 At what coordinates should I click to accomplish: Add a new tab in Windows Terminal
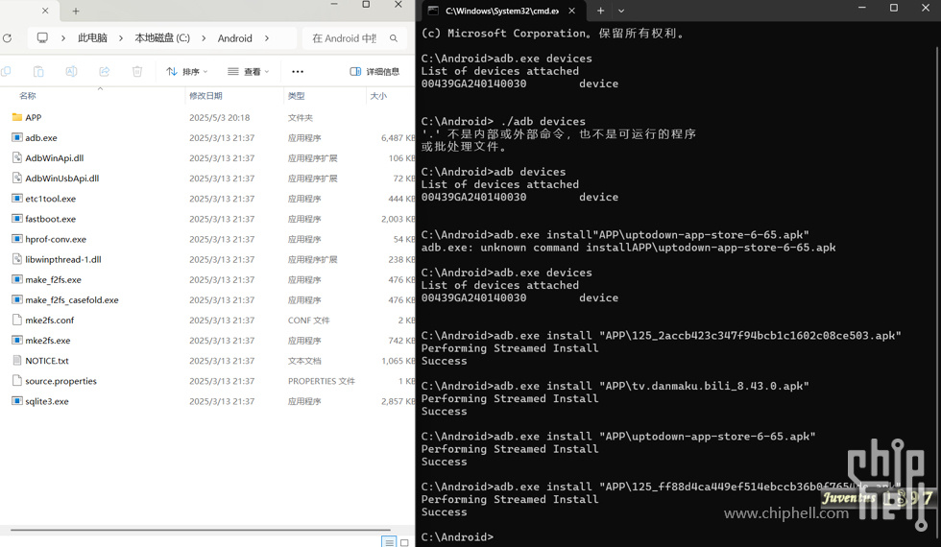600,11
